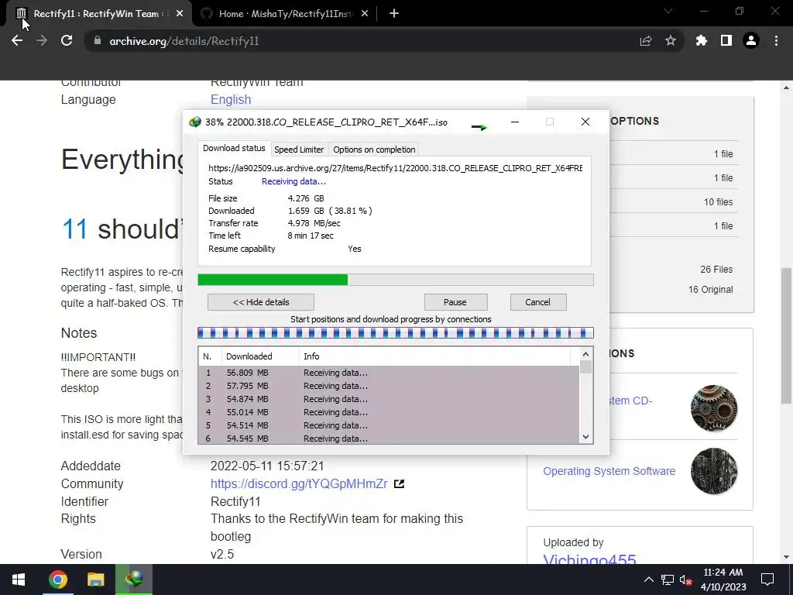Close the IDM download dialog

tap(585, 122)
